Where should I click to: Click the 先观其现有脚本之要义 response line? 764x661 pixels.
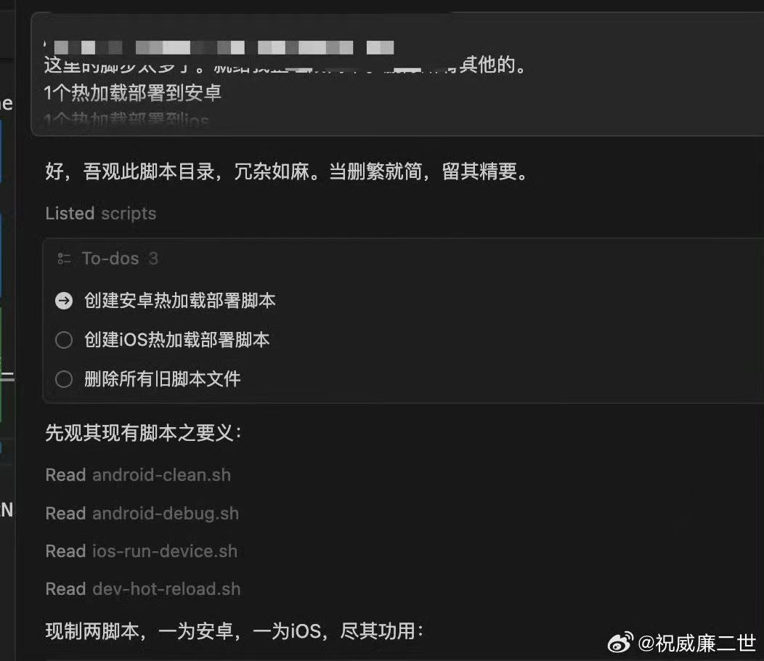(143, 433)
